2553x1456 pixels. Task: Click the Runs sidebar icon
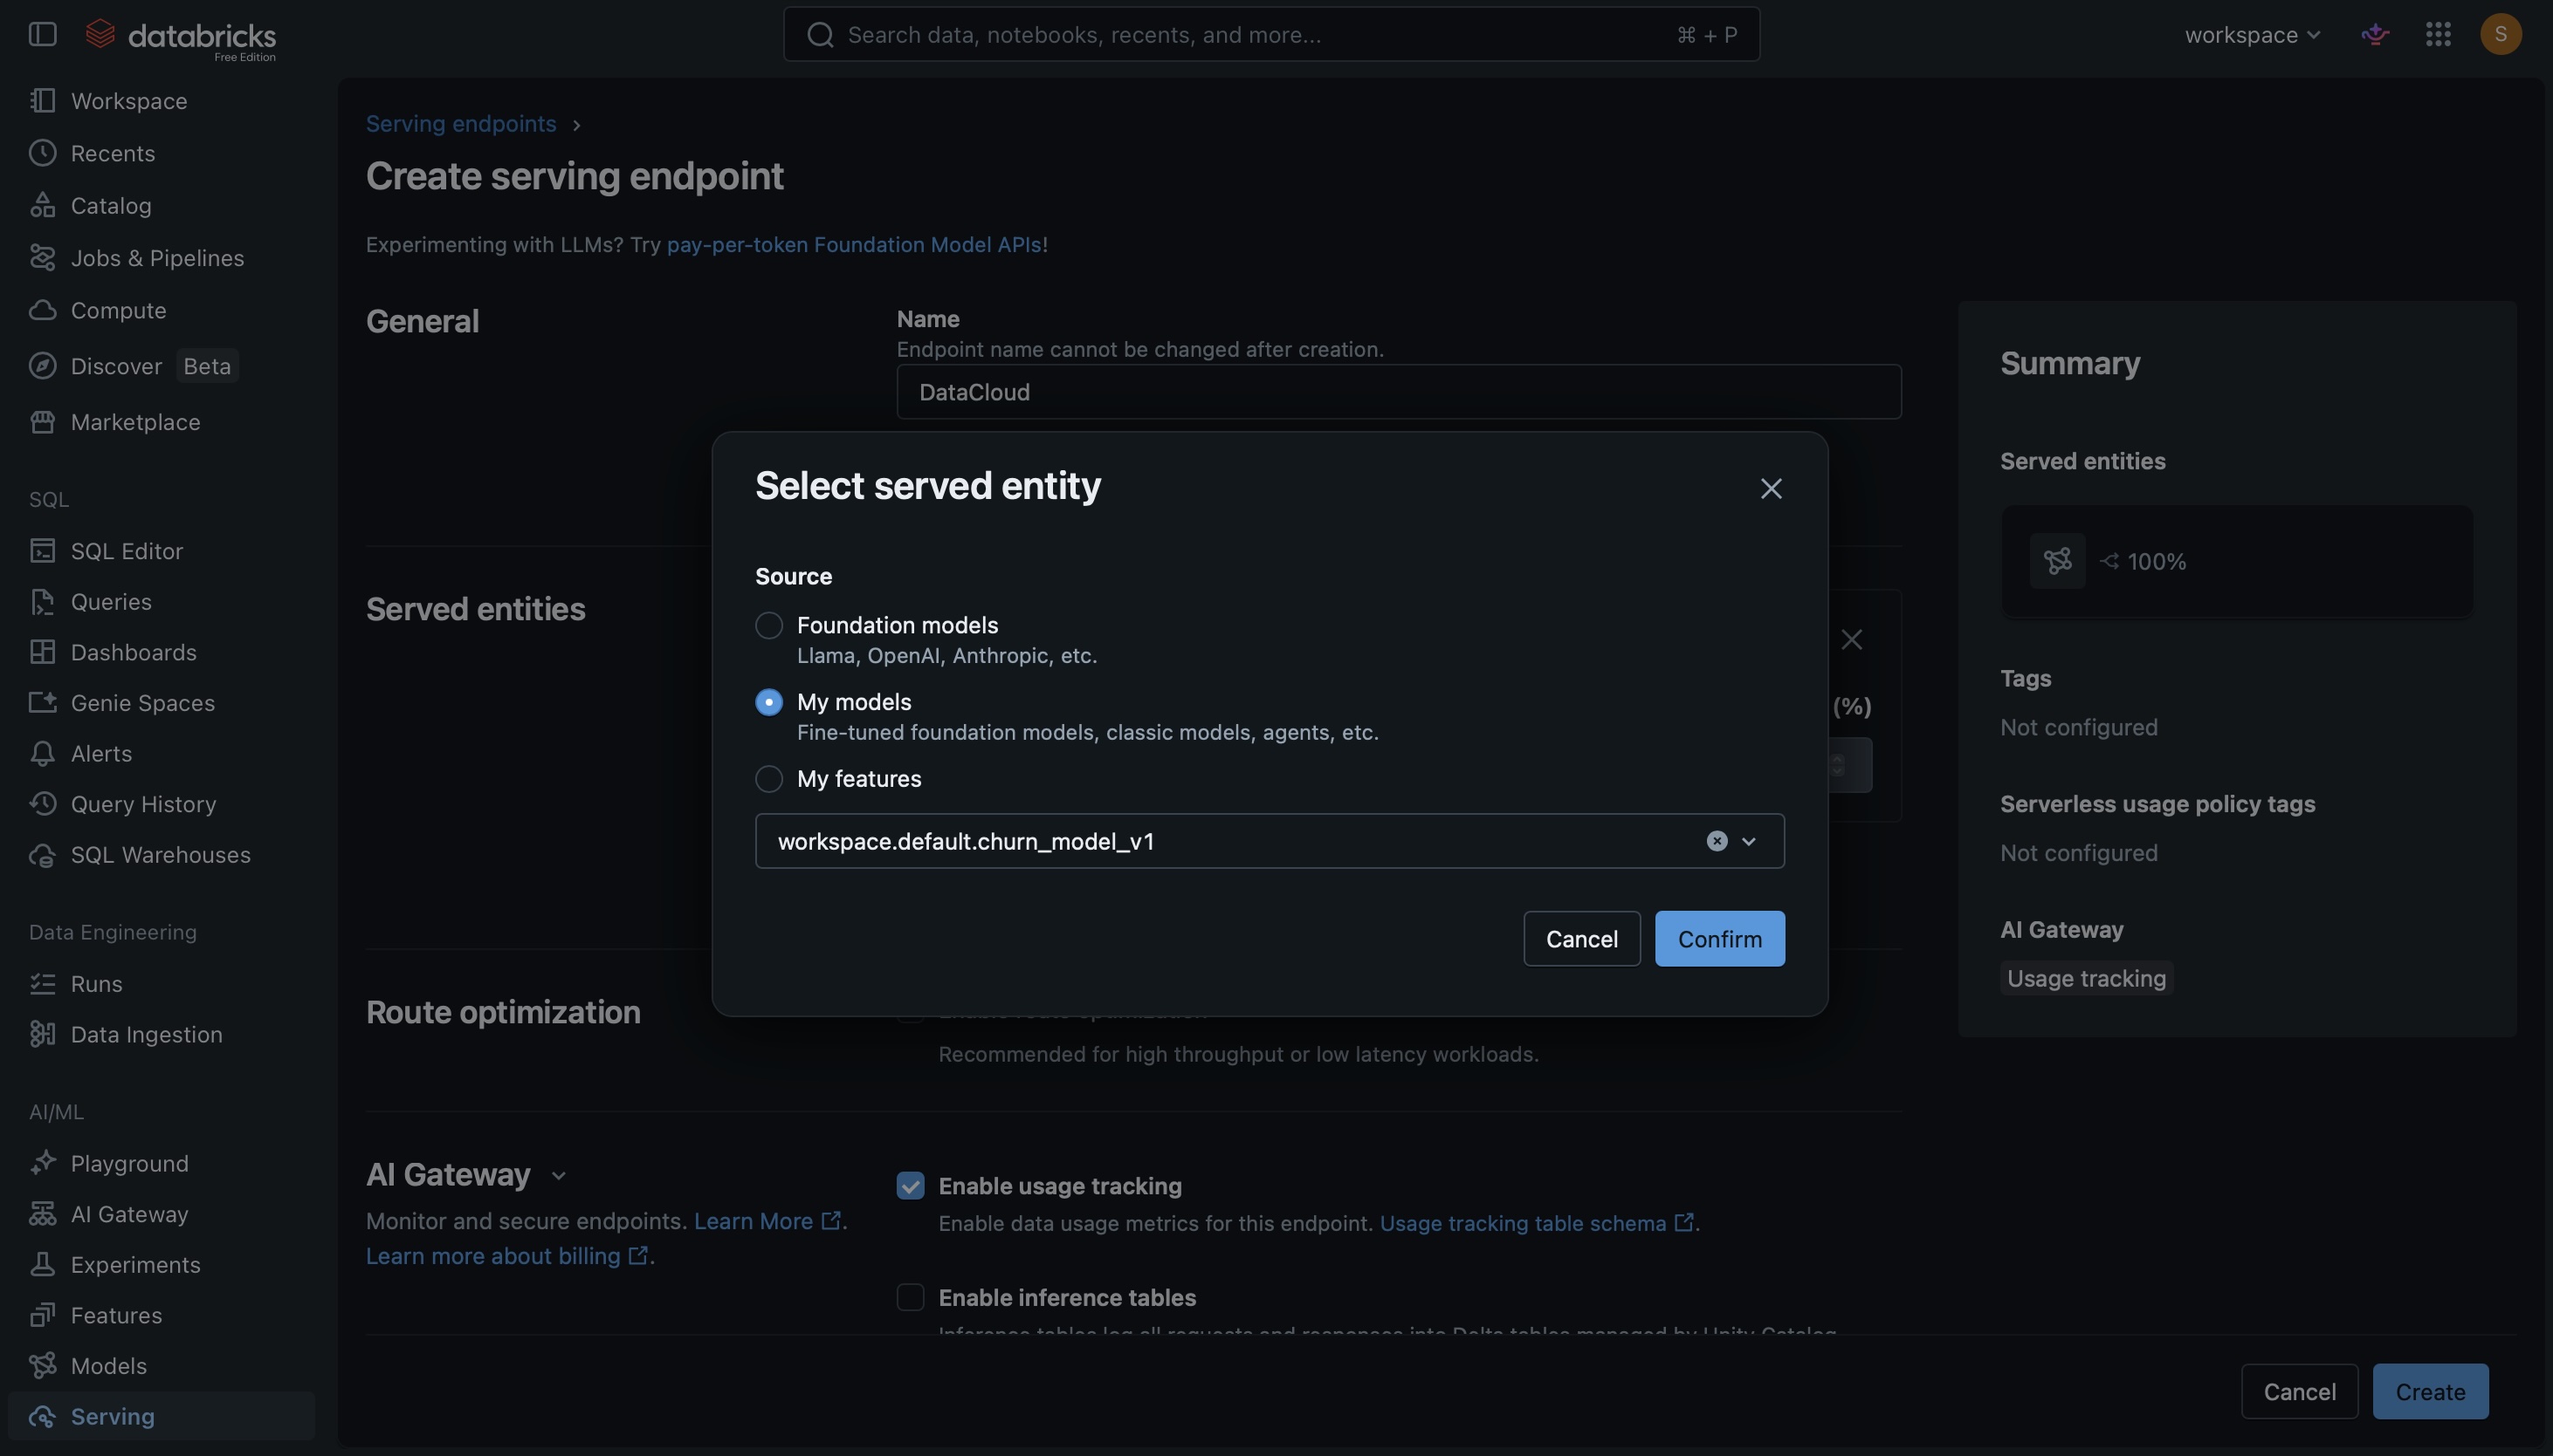click(x=42, y=984)
